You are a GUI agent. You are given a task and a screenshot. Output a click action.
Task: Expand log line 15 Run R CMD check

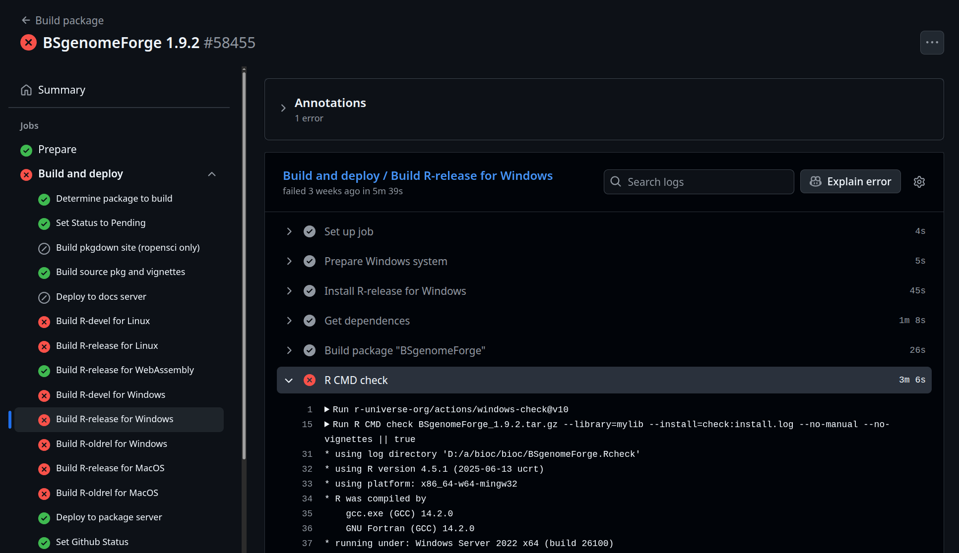pos(327,424)
